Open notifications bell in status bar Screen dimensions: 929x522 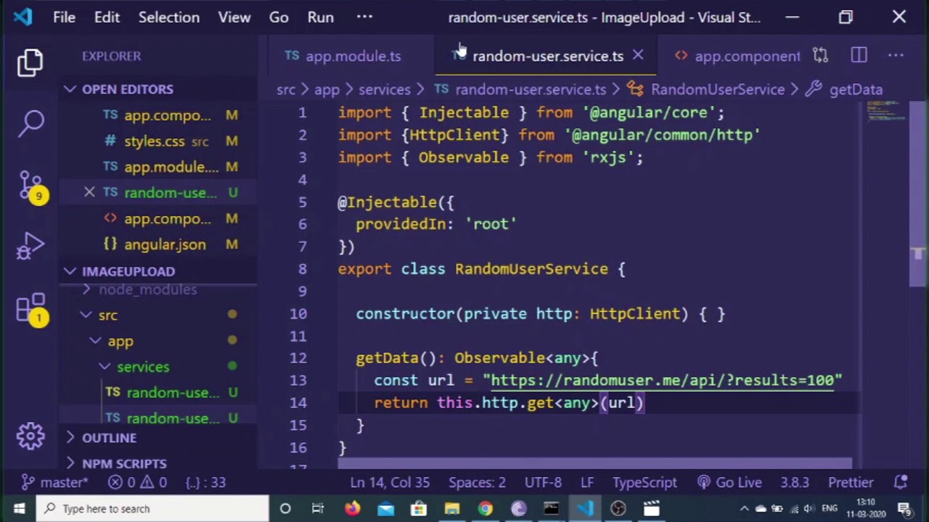pos(901,482)
